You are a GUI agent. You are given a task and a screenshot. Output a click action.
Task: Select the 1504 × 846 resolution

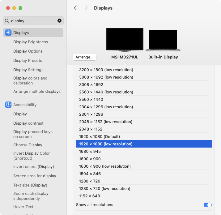click(144, 174)
